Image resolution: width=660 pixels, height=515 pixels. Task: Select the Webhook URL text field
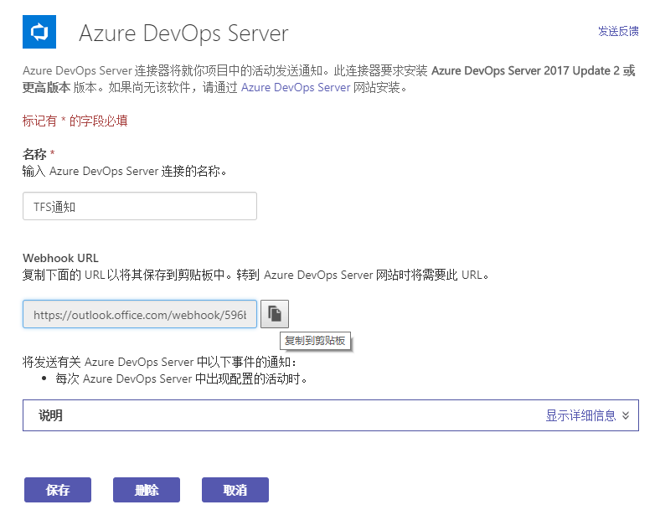click(140, 314)
